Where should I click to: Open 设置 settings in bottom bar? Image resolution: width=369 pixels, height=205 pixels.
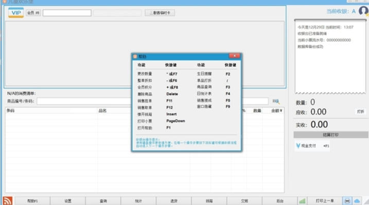(68, 201)
